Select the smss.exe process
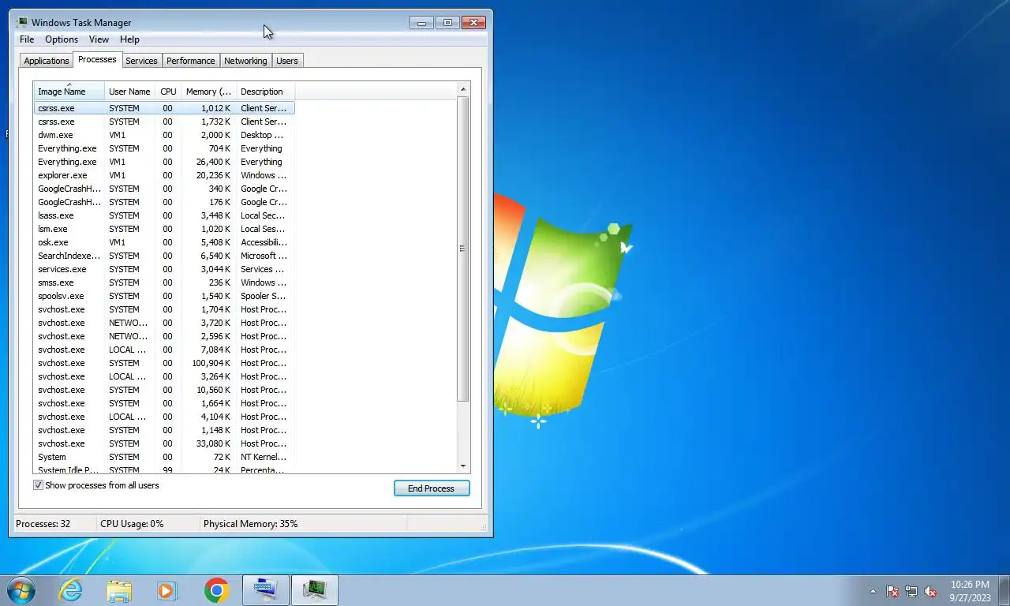The image size is (1010, 606). coord(164,282)
